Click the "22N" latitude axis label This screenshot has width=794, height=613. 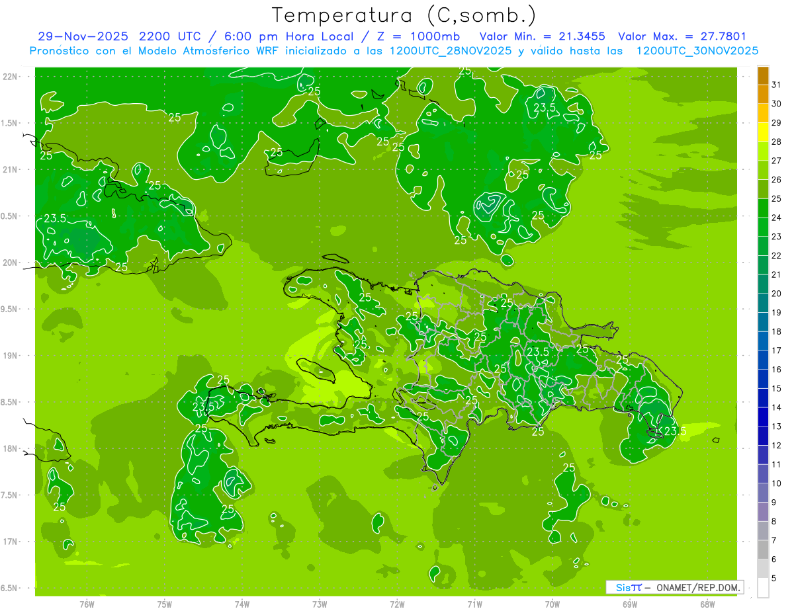10,76
